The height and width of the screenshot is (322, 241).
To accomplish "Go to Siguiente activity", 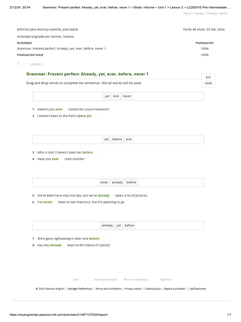I will click(166, 279).
